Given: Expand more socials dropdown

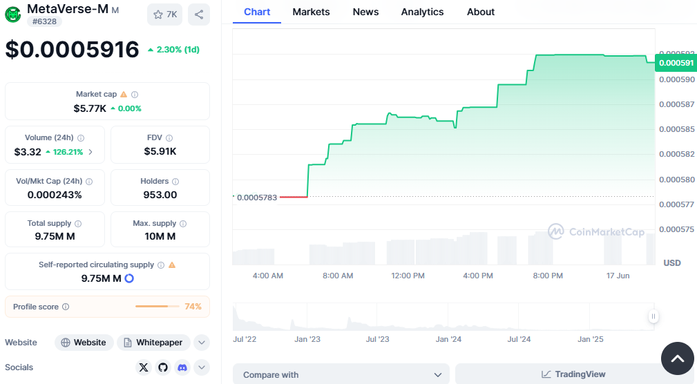Looking at the screenshot, I should click(x=202, y=367).
